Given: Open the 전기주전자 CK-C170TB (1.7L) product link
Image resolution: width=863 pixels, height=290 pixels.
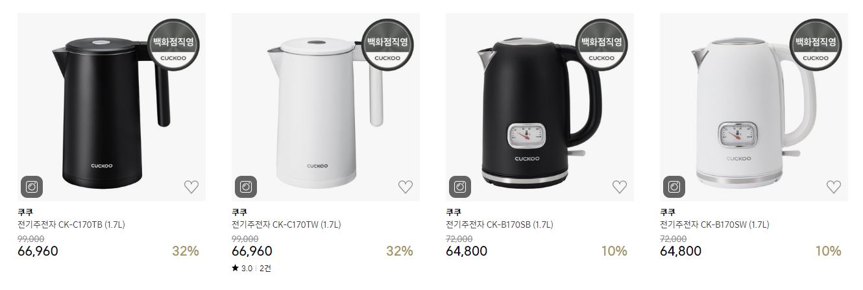Looking at the screenshot, I should tap(71, 225).
